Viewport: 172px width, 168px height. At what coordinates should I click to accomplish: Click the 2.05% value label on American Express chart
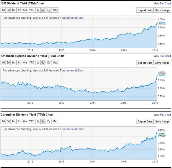tap(162, 75)
